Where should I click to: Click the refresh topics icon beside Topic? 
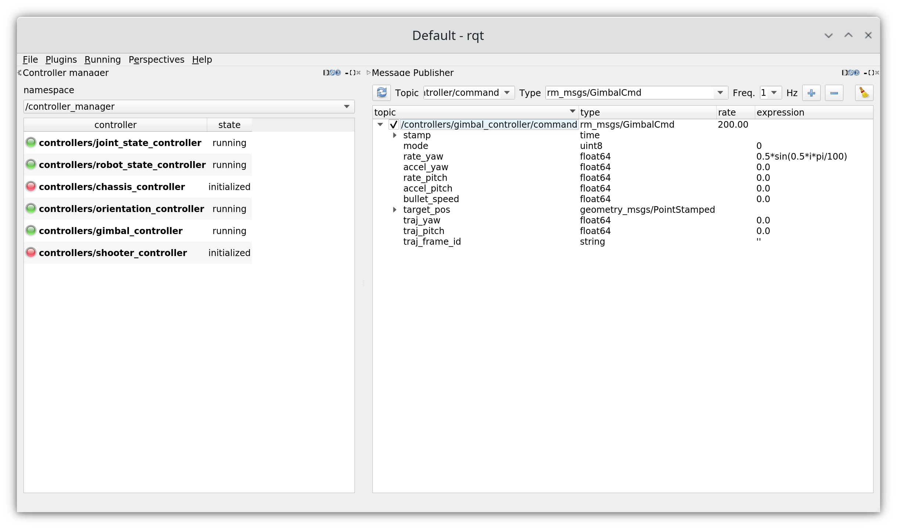click(382, 92)
